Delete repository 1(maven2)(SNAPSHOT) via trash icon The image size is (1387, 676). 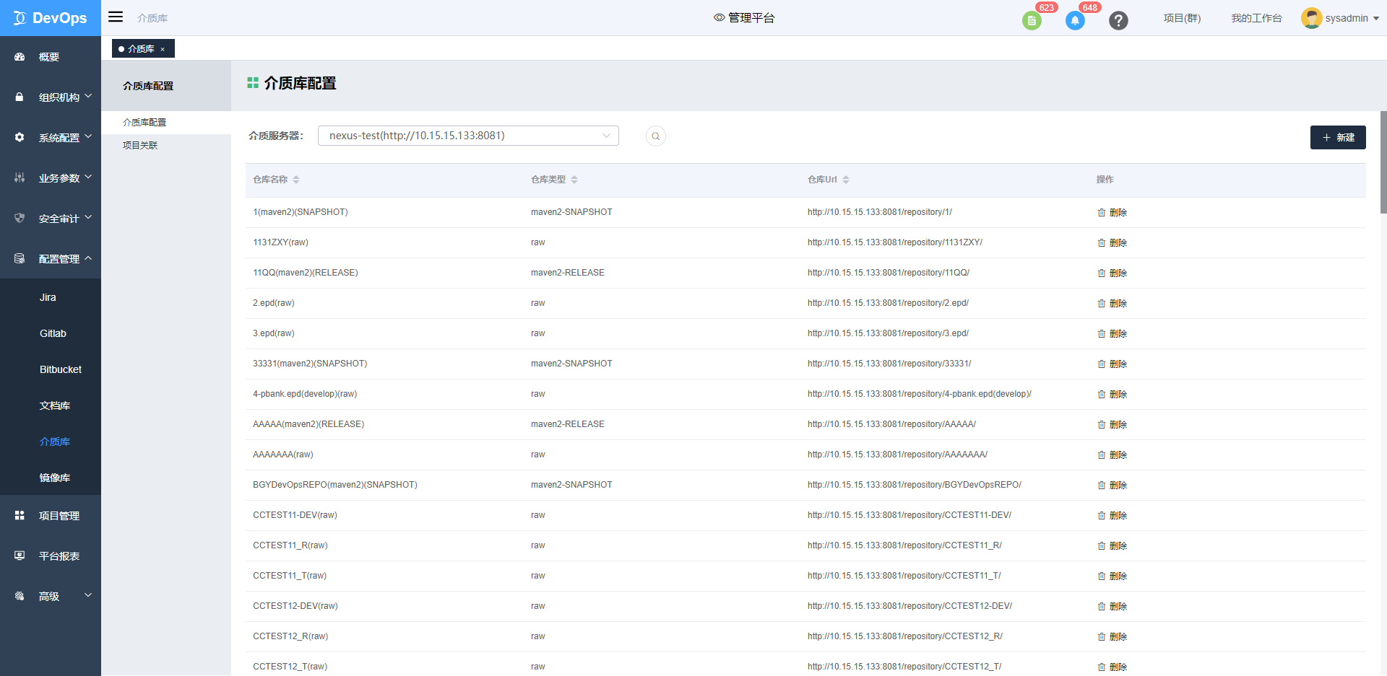point(1102,213)
